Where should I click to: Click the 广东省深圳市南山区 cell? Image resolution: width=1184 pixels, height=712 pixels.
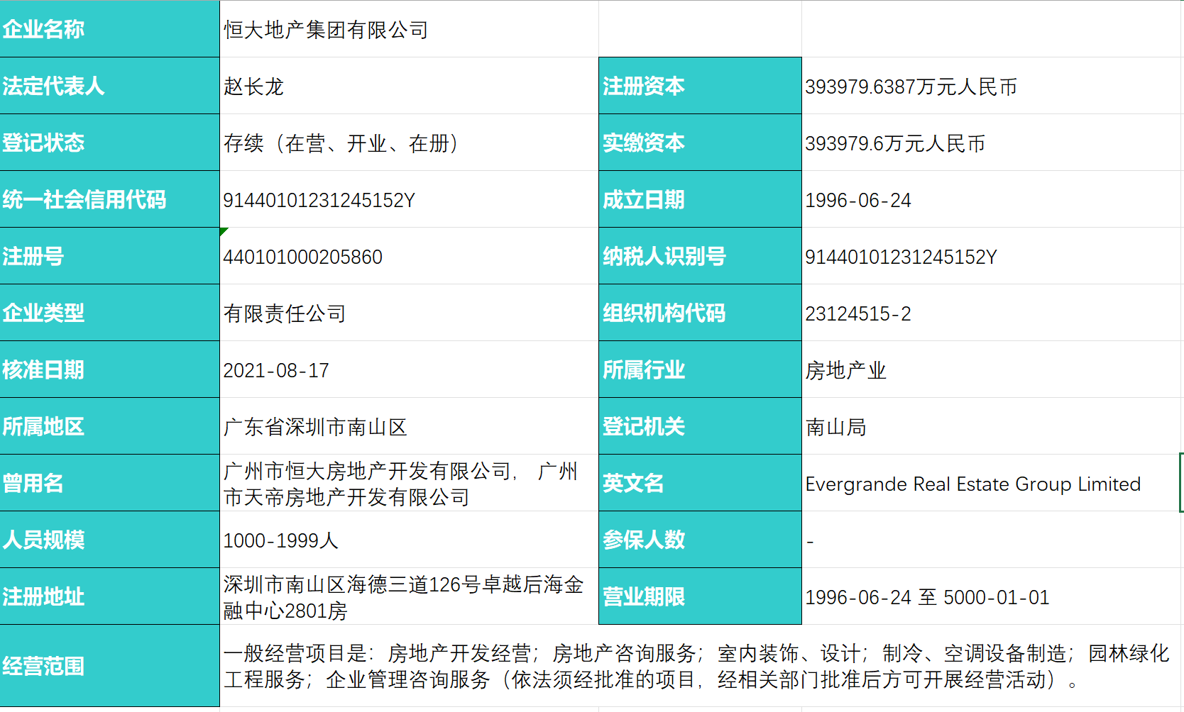pyautogui.click(x=409, y=426)
